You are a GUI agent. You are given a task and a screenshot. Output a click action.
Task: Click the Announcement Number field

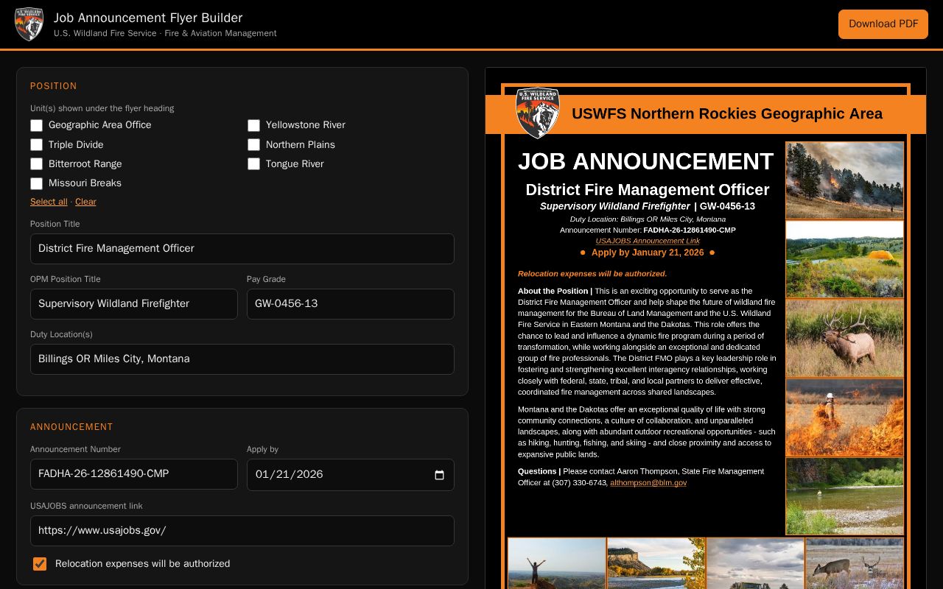pyautogui.click(x=134, y=474)
